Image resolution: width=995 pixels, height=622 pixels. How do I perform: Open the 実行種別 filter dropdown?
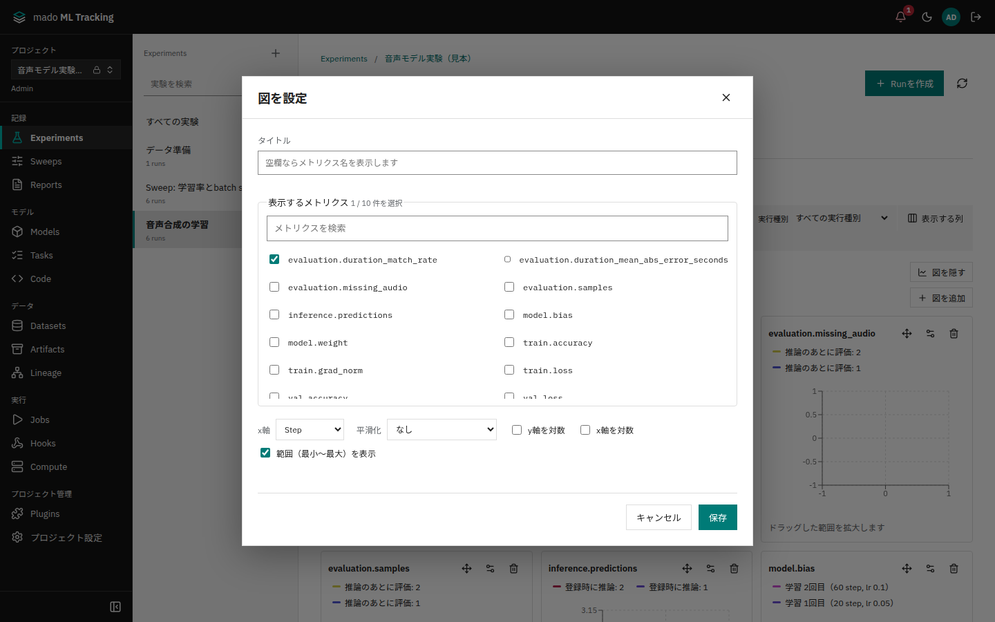[842, 218]
